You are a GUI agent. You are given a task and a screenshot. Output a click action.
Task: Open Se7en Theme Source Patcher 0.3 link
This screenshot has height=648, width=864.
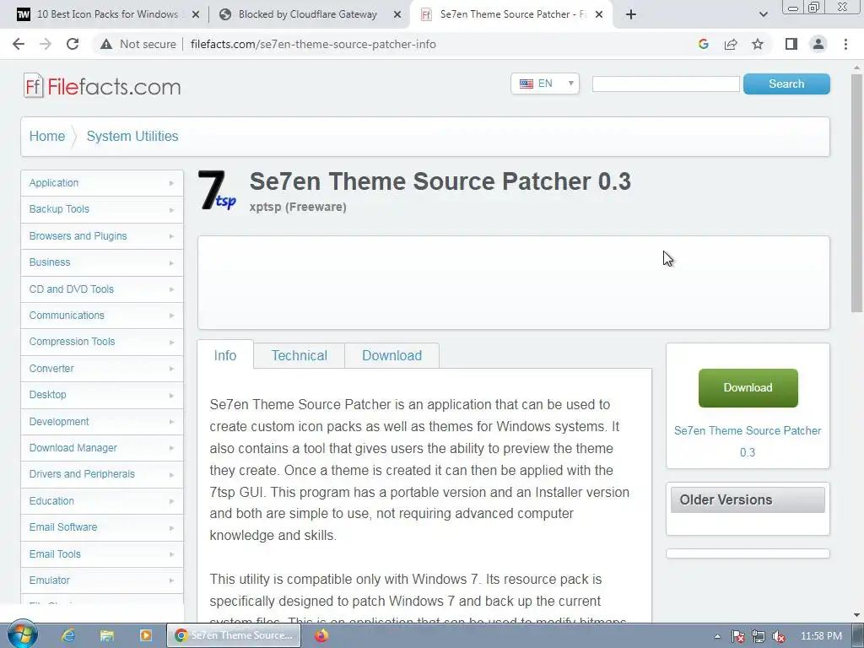coord(748,441)
